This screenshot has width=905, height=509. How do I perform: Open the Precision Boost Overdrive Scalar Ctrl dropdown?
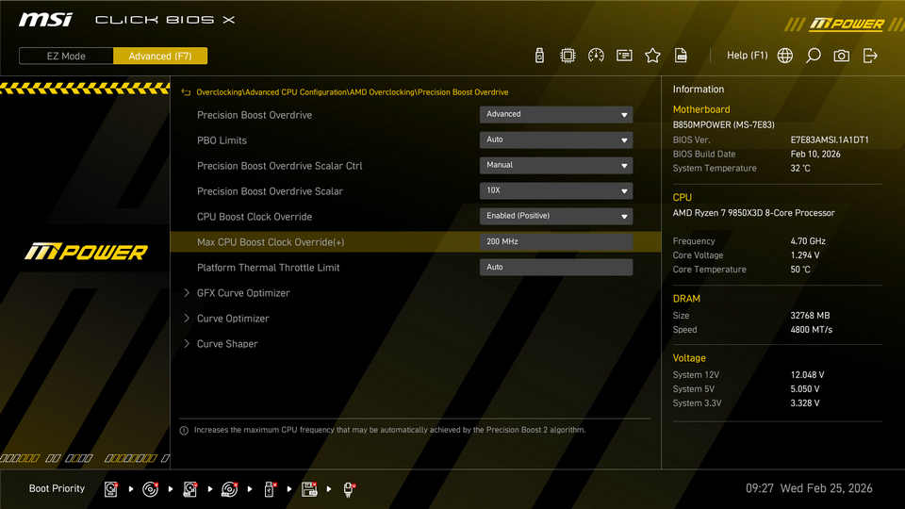coord(556,165)
